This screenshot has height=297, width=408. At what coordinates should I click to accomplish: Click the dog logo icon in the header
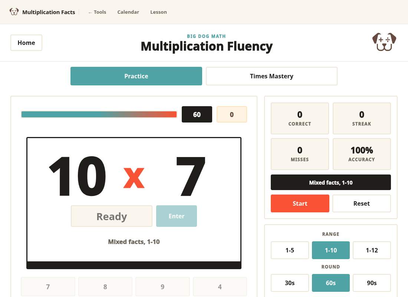pyautogui.click(x=14, y=12)
